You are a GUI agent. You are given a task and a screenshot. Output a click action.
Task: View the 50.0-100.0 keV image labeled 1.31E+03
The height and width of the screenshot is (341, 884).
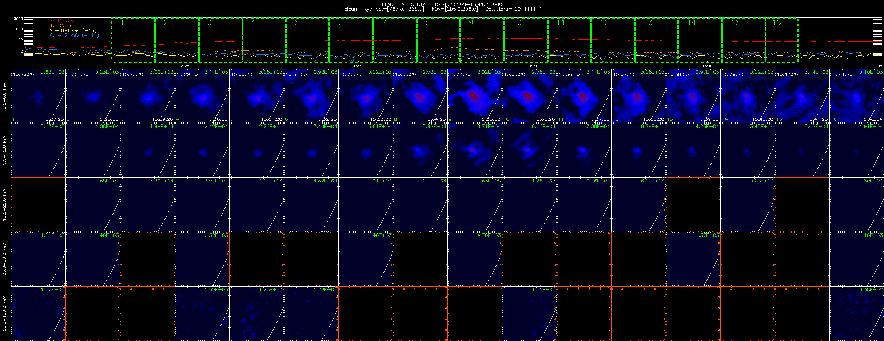[529, 313]
